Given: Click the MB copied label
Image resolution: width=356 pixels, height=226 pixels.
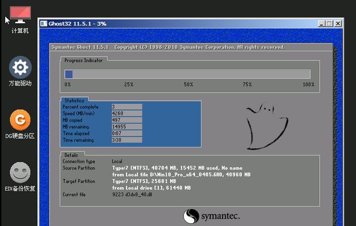Looking at the screenshot, I should click(72, 120).
